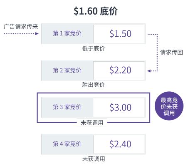Click the 广告请求传来 text label

point(21,26)
